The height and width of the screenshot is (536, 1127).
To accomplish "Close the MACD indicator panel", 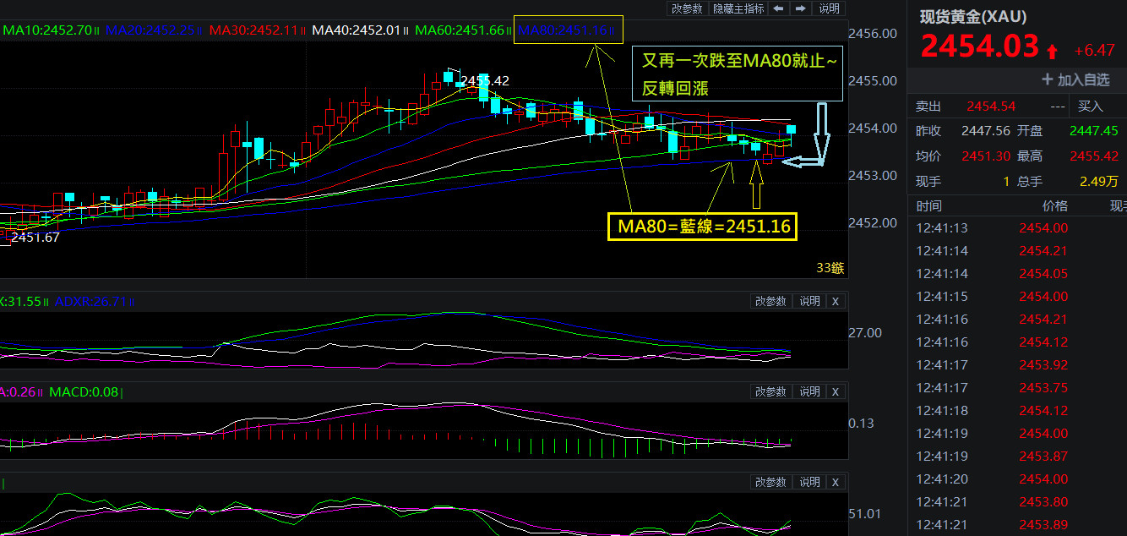I will pos(835,391).
